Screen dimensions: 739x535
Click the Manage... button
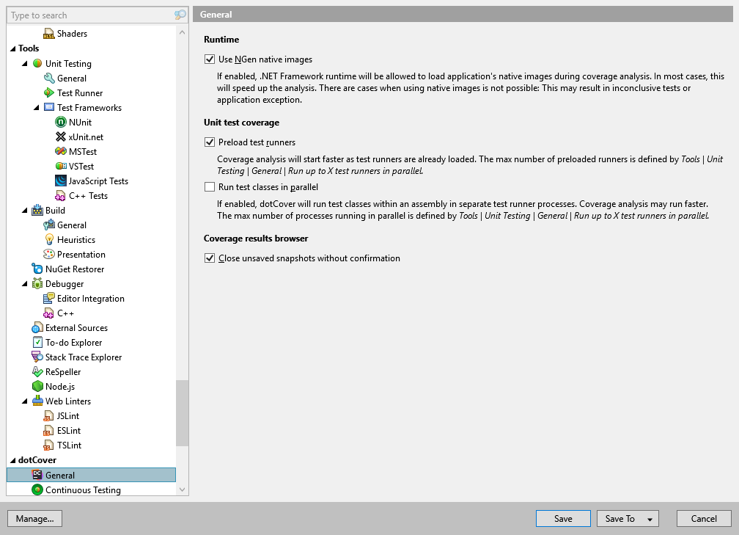pos(35,518)
